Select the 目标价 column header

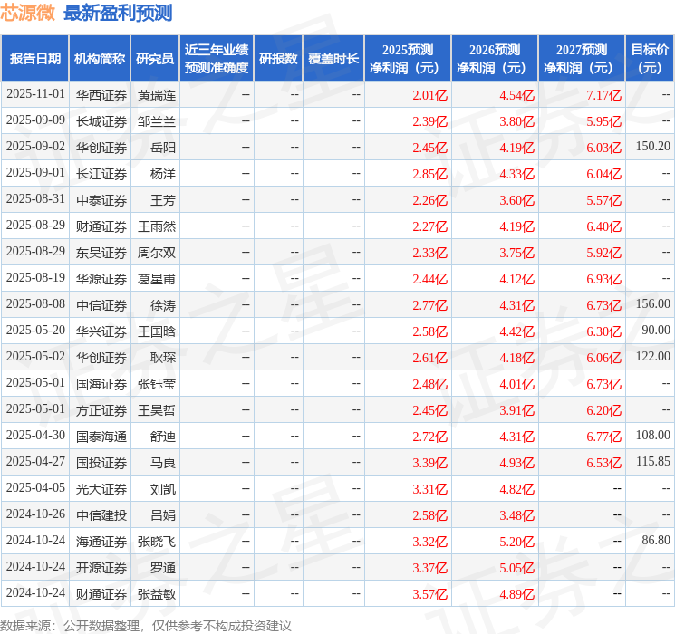(x=650, y=59)
